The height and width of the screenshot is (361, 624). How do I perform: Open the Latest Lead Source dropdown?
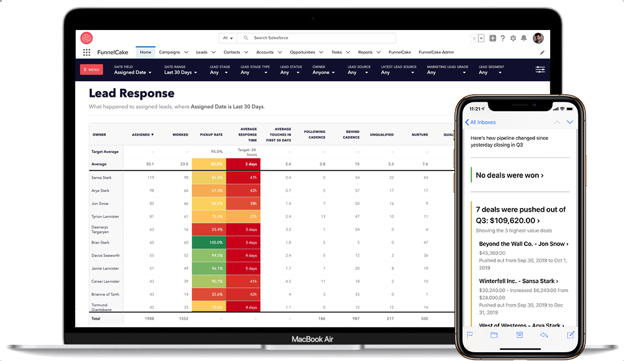(398, 72)
